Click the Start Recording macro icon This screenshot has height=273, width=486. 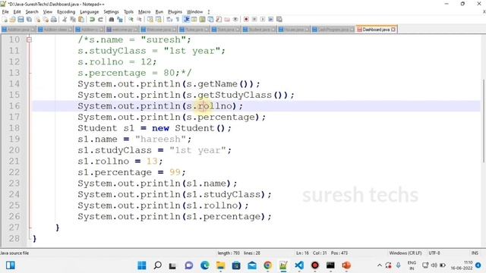pyautogui.click(x=246, y=20)
